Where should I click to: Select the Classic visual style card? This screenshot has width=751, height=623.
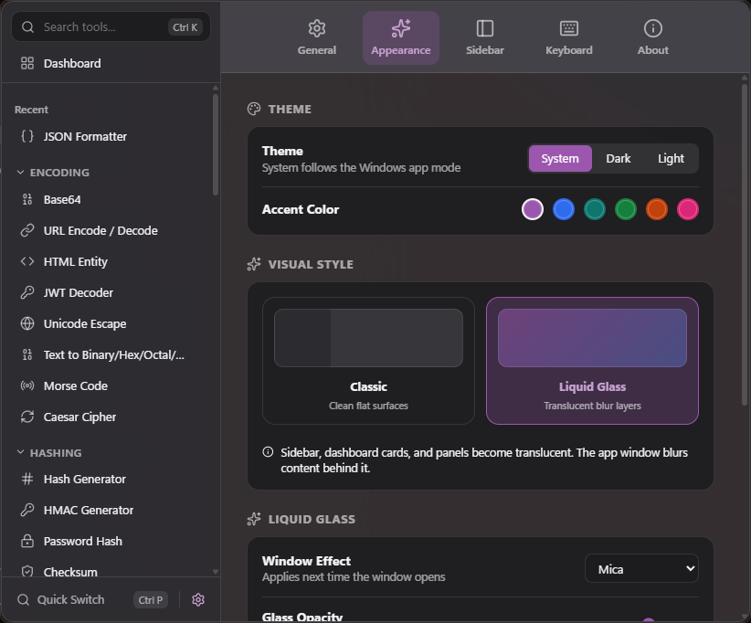click(x=368, y=361)
